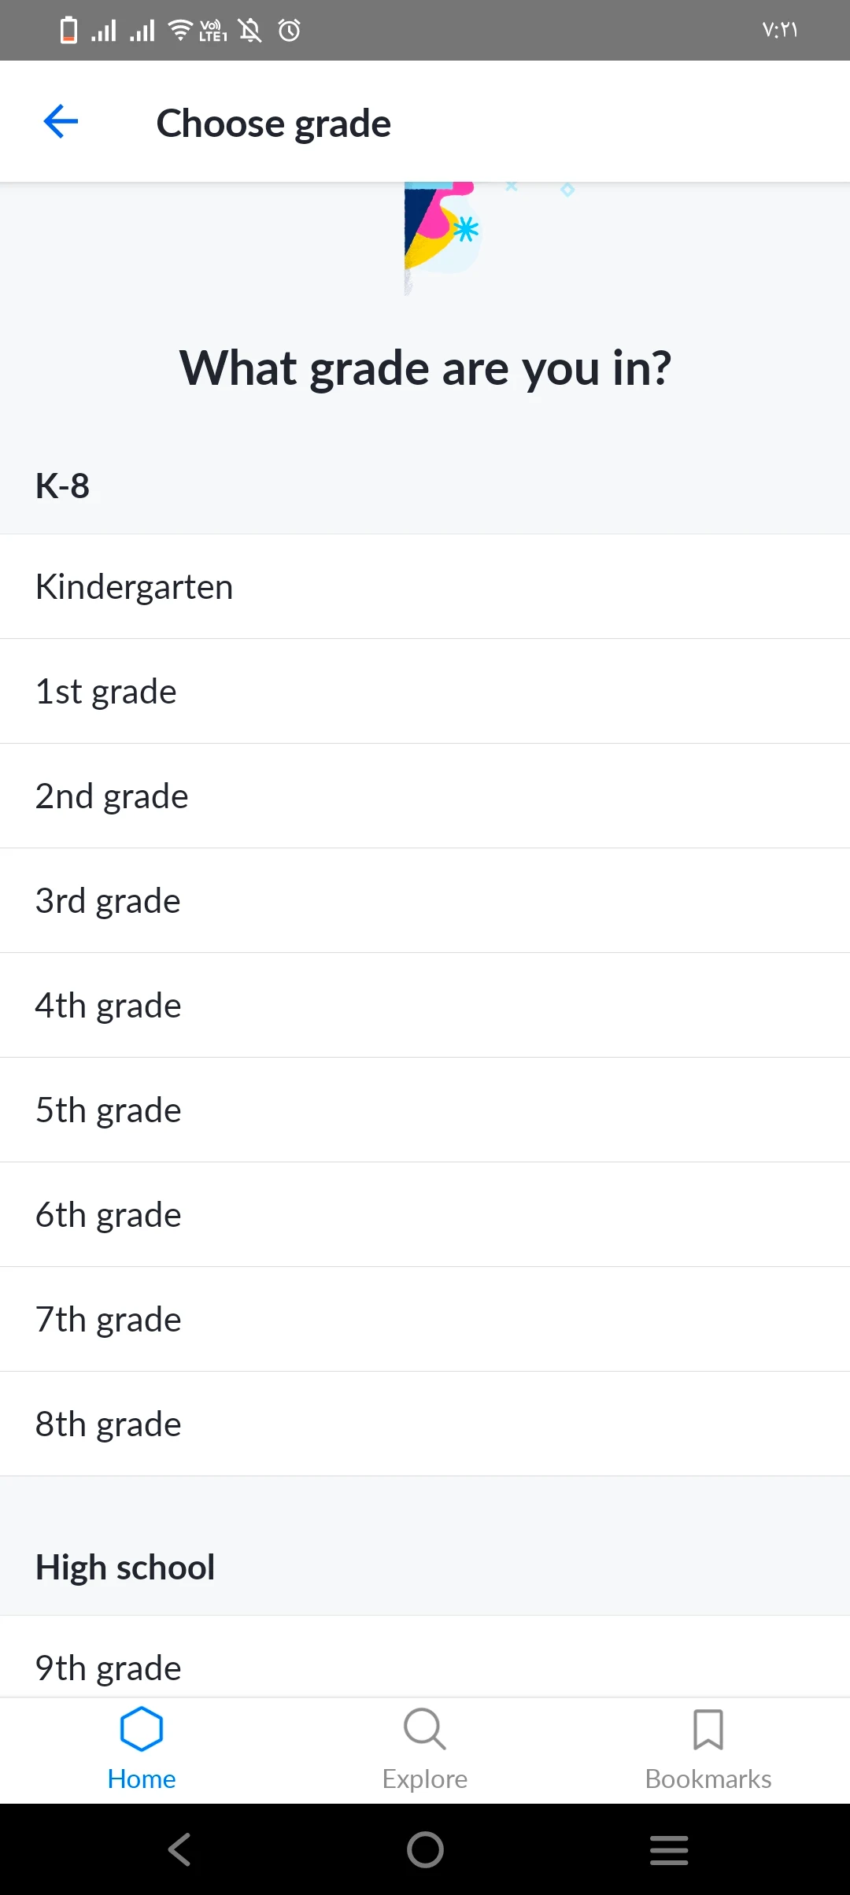Pick 3rd grade
The image size is (850, 1895).
point(425,900)
